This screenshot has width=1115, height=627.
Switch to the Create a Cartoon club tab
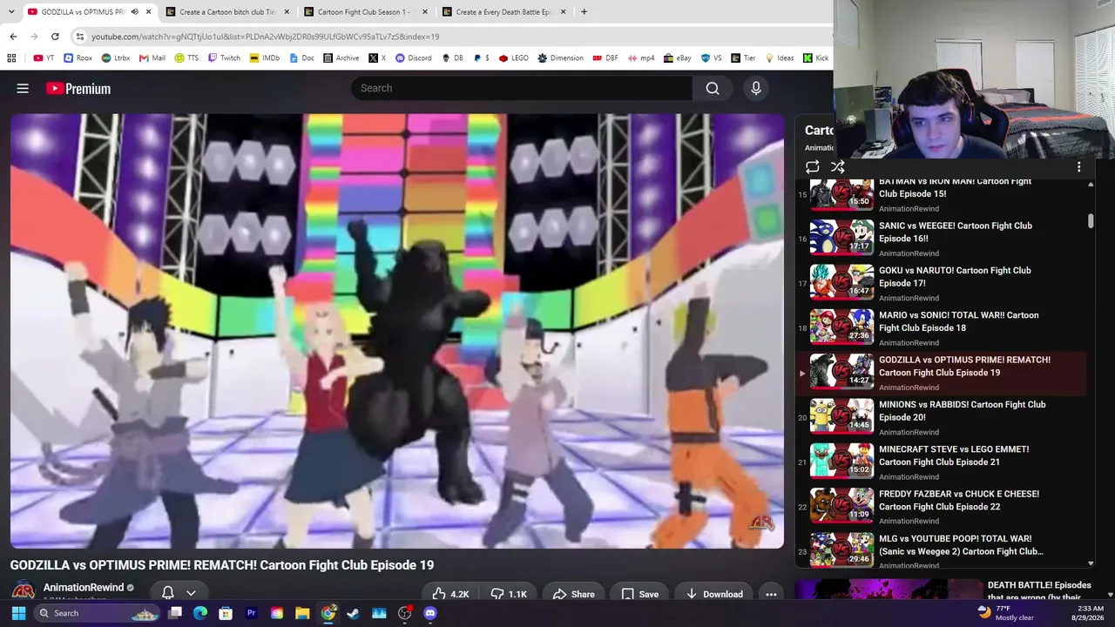pos(226,12)
